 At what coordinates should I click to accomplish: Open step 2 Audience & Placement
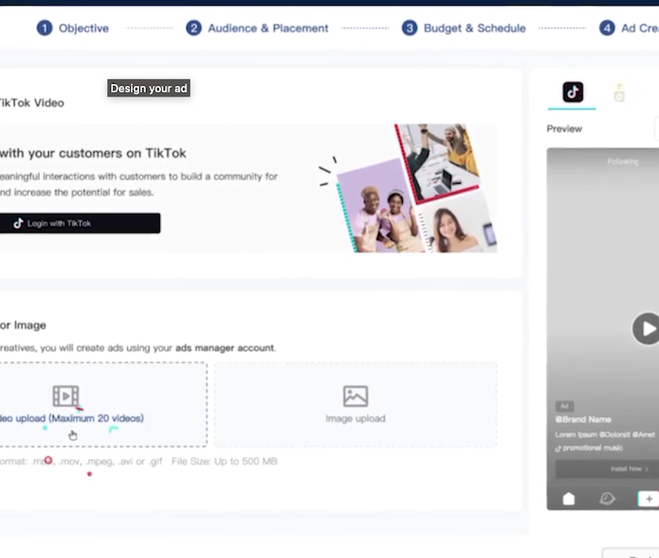click(x=257, y=28)
